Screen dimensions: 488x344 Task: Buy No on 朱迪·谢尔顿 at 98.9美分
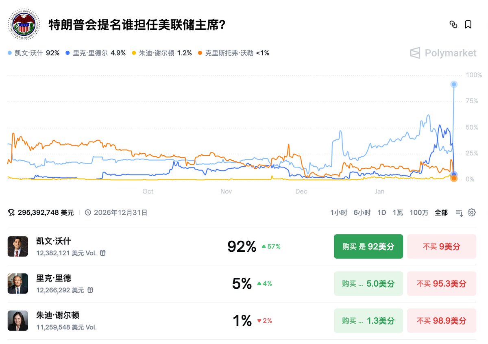441,320
